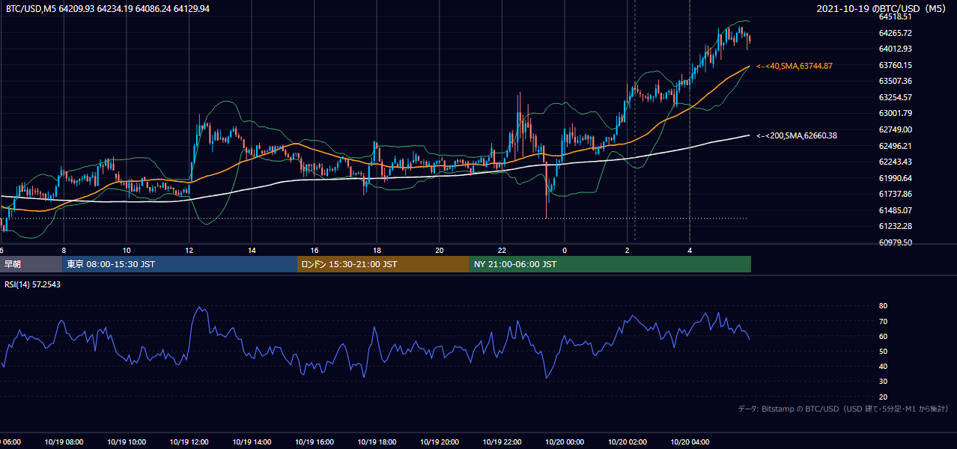Click the RSI axis value 80
The image size is (957, 449).
(883, 306)
